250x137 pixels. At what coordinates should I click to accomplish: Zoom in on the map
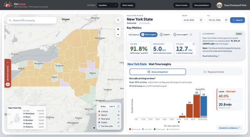coord(118,29)
